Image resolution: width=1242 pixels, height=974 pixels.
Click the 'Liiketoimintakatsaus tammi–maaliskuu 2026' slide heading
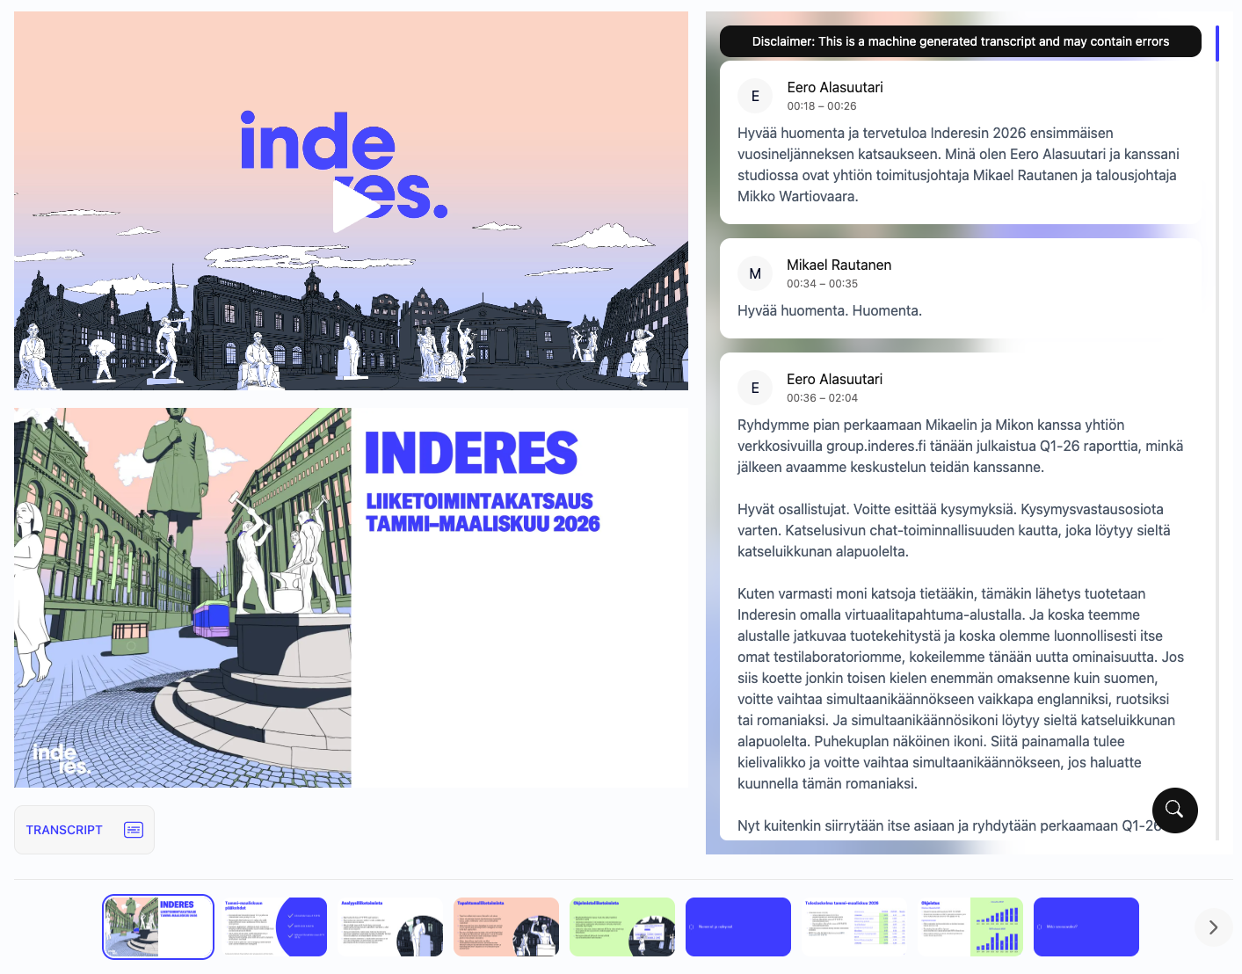coord(483,512)
